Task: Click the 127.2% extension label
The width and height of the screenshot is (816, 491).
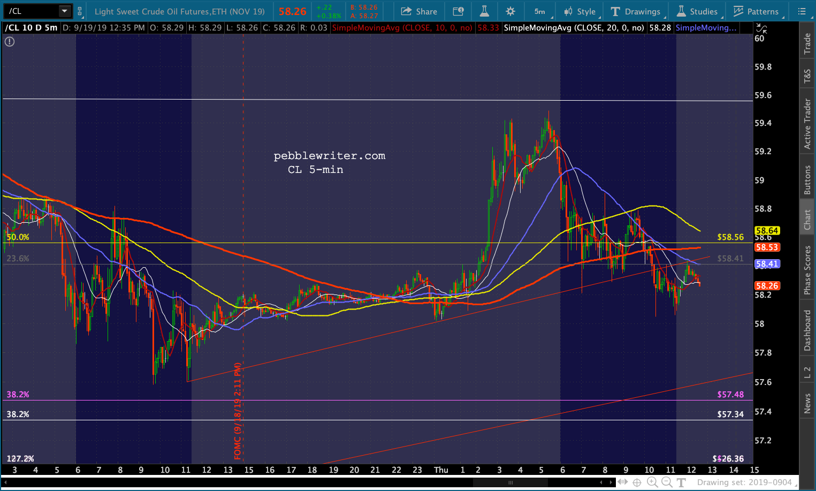Action: pyautogui.click(x=20, y=459)
